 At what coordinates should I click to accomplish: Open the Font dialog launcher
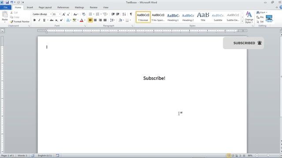point(85,26)
